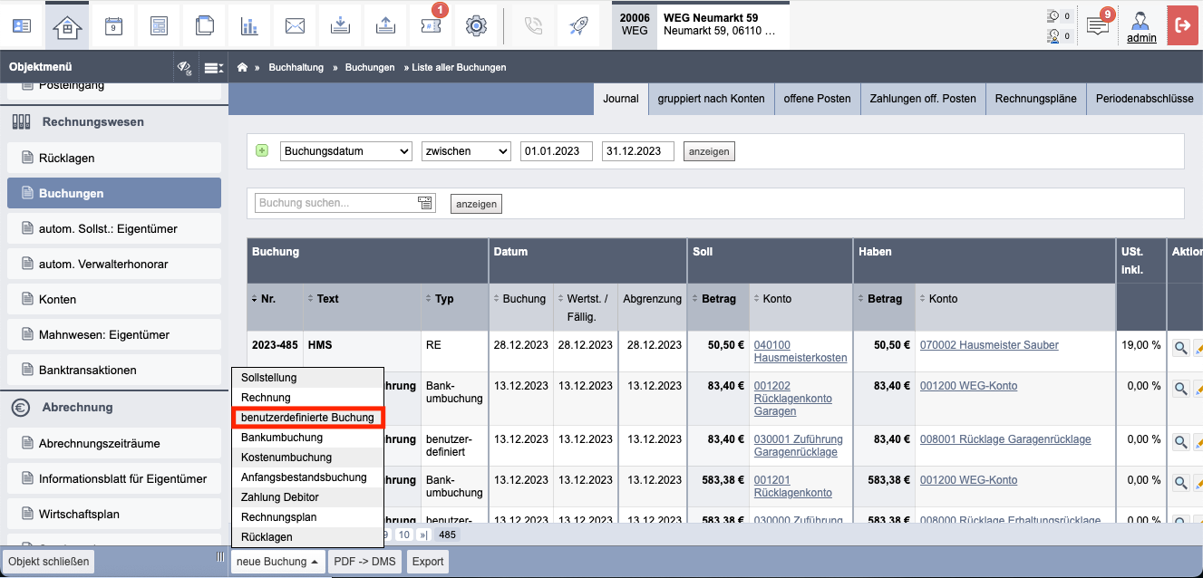
Task: Open the ticket icon with badge 1
Action: coord(431,25)
